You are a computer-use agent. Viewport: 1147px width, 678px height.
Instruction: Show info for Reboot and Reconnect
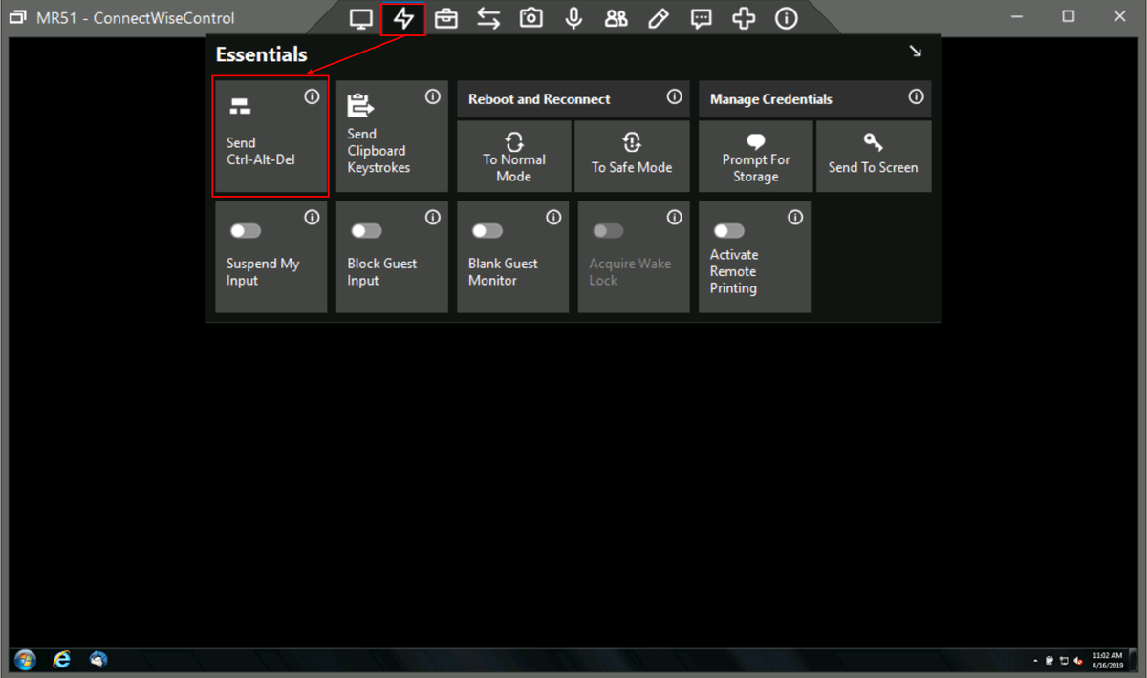point(675,97)
